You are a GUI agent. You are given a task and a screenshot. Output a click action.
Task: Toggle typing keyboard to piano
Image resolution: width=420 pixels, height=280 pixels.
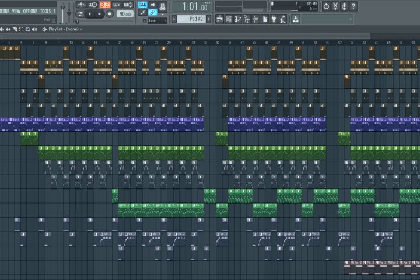pos(142,5)
